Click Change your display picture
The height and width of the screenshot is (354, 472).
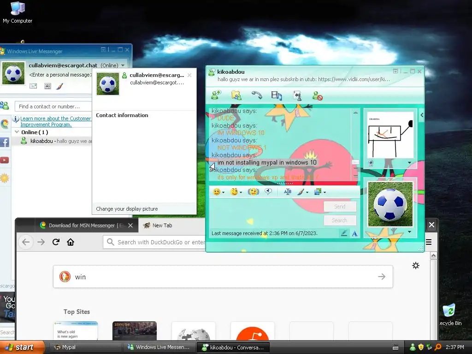pyautogui.click(x=127, y=209)
